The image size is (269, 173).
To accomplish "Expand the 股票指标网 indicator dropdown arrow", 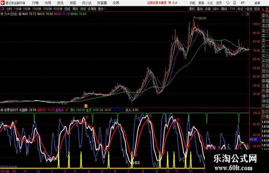I will [2, 110].
